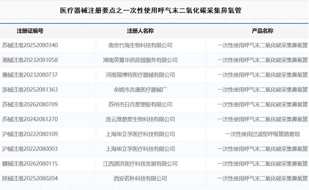Click the 产品名称 column header
The height and width of the screenshot is (190, 309).
click(x=262, y=31)
